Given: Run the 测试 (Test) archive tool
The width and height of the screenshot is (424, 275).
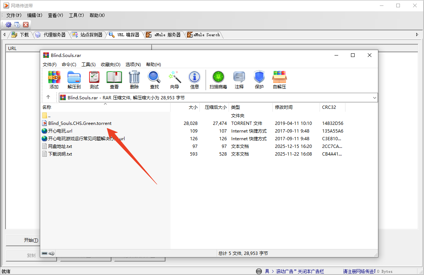Looking at the screenshot, I should pos(94,80).
